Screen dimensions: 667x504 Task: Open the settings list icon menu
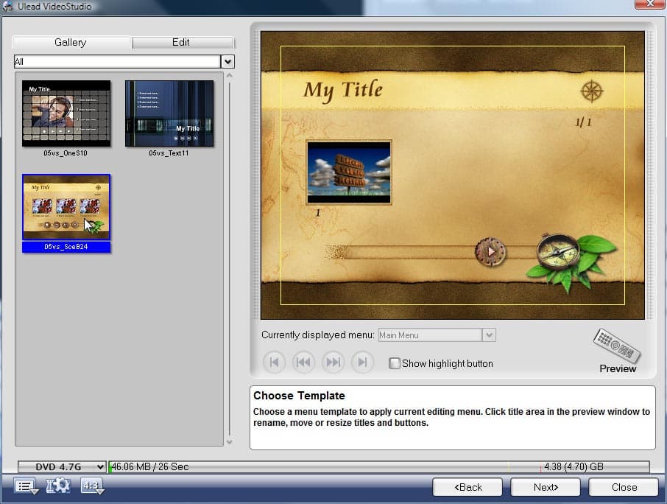tap(26, 486)
